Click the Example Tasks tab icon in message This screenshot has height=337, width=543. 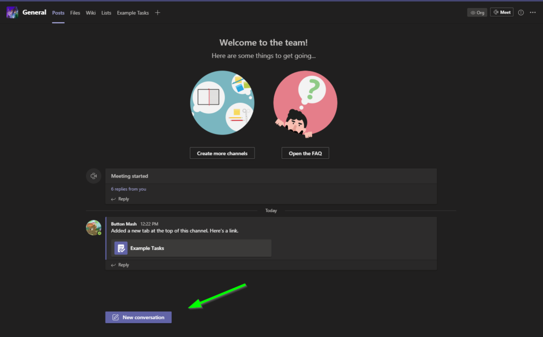(121, 248)
